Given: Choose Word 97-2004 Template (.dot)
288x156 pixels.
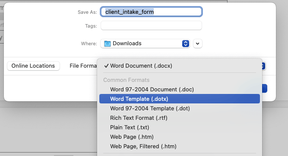Looking at the screenshot, I should pos(180,108).
